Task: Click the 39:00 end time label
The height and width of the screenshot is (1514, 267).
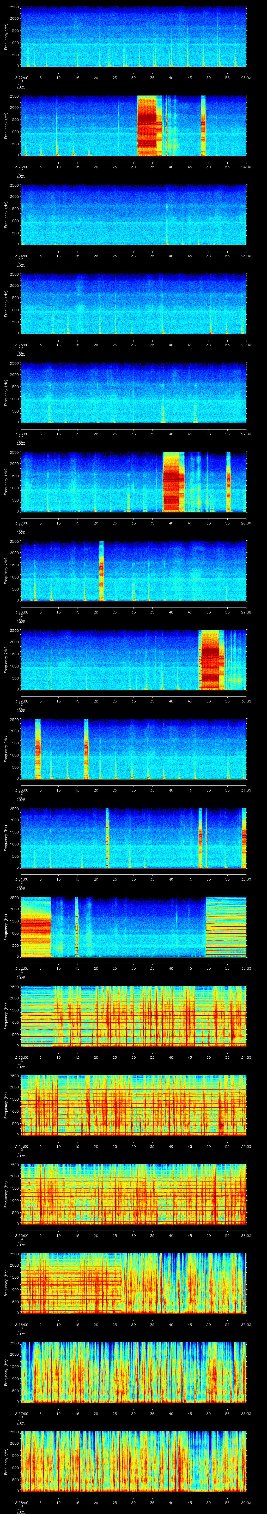Action: [246, 1502]
